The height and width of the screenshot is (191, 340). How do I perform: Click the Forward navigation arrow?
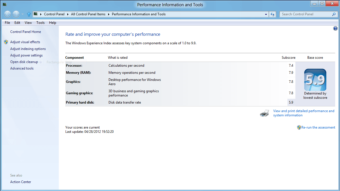(x=16, y=14)
